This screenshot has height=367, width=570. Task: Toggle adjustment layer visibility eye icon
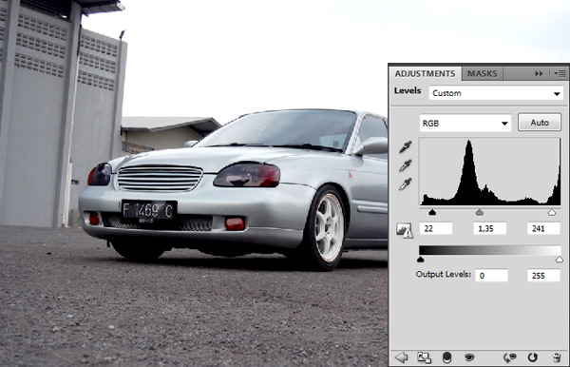tap(469, 357)
